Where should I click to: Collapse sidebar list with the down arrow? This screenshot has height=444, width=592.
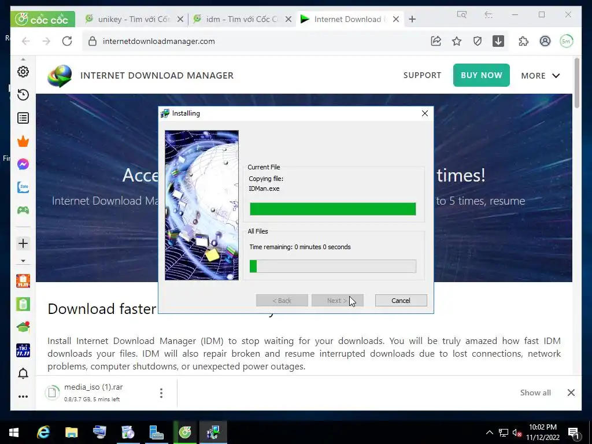pyautogui.click(x=23, y=261)
